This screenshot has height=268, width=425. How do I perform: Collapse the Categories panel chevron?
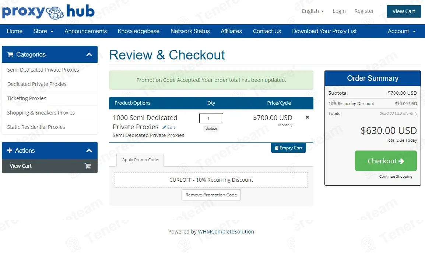pos(89,54)
